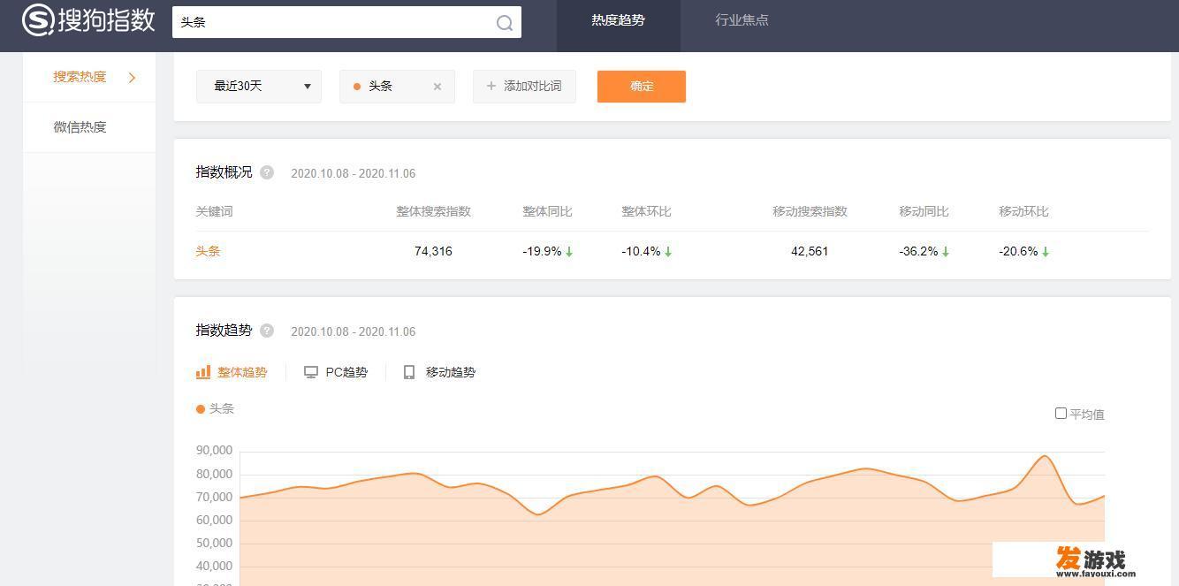This screenshot has width=1179, height=586.
Task: Click the orange 确定 button
Action: click(642, 87)
